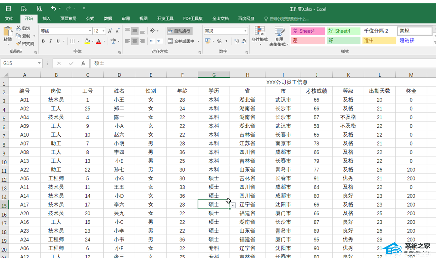Image resolution: width=436 pixels, height=258 pixels.
Task: Select the 常规 Normal cell style
Action: [x=415, y=31]
